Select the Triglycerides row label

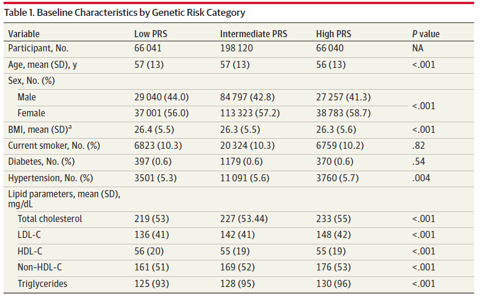(x=42, y=283)
